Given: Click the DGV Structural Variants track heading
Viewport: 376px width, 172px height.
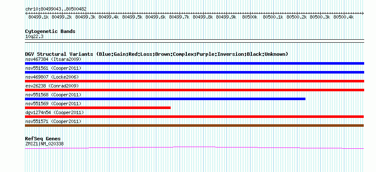Looking at the screenshot, I should (x=157, y=54).
